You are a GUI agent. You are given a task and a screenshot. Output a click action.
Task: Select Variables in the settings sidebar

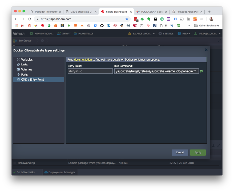[x=27, y=60]
